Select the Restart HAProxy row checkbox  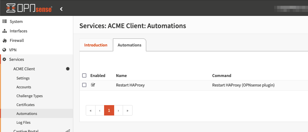click(x=84, y=85)
